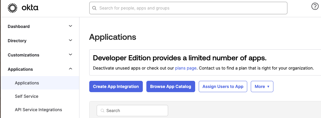Click Create App Integration button
This screenshot has width=321, height=118.
click(116, 86)
